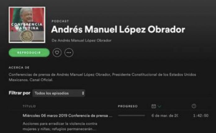Click episode description Acciones para erradicar la violencia
216x133 pixels.
(x=60, y=126)
